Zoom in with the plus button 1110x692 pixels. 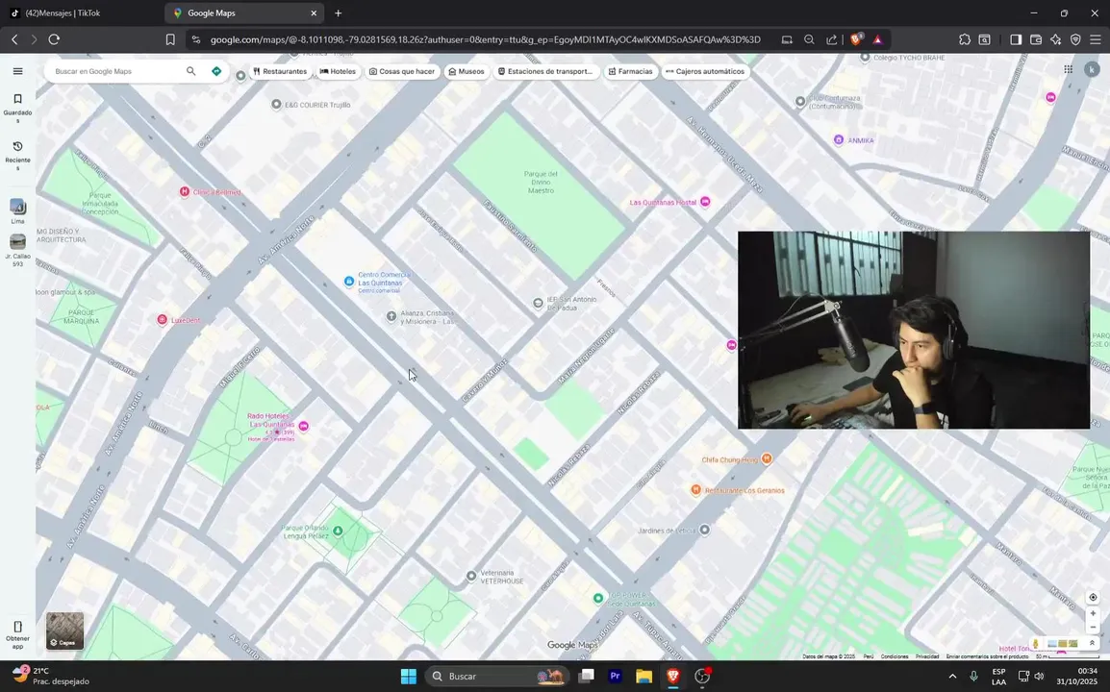pyautogui.click(x=1093, y=613)
